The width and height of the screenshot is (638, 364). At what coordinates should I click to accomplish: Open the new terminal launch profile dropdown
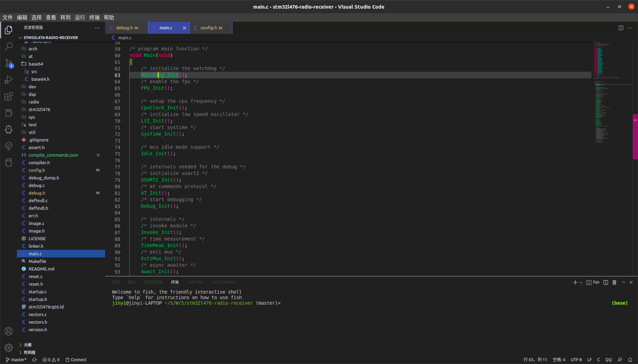coord(581,283)
